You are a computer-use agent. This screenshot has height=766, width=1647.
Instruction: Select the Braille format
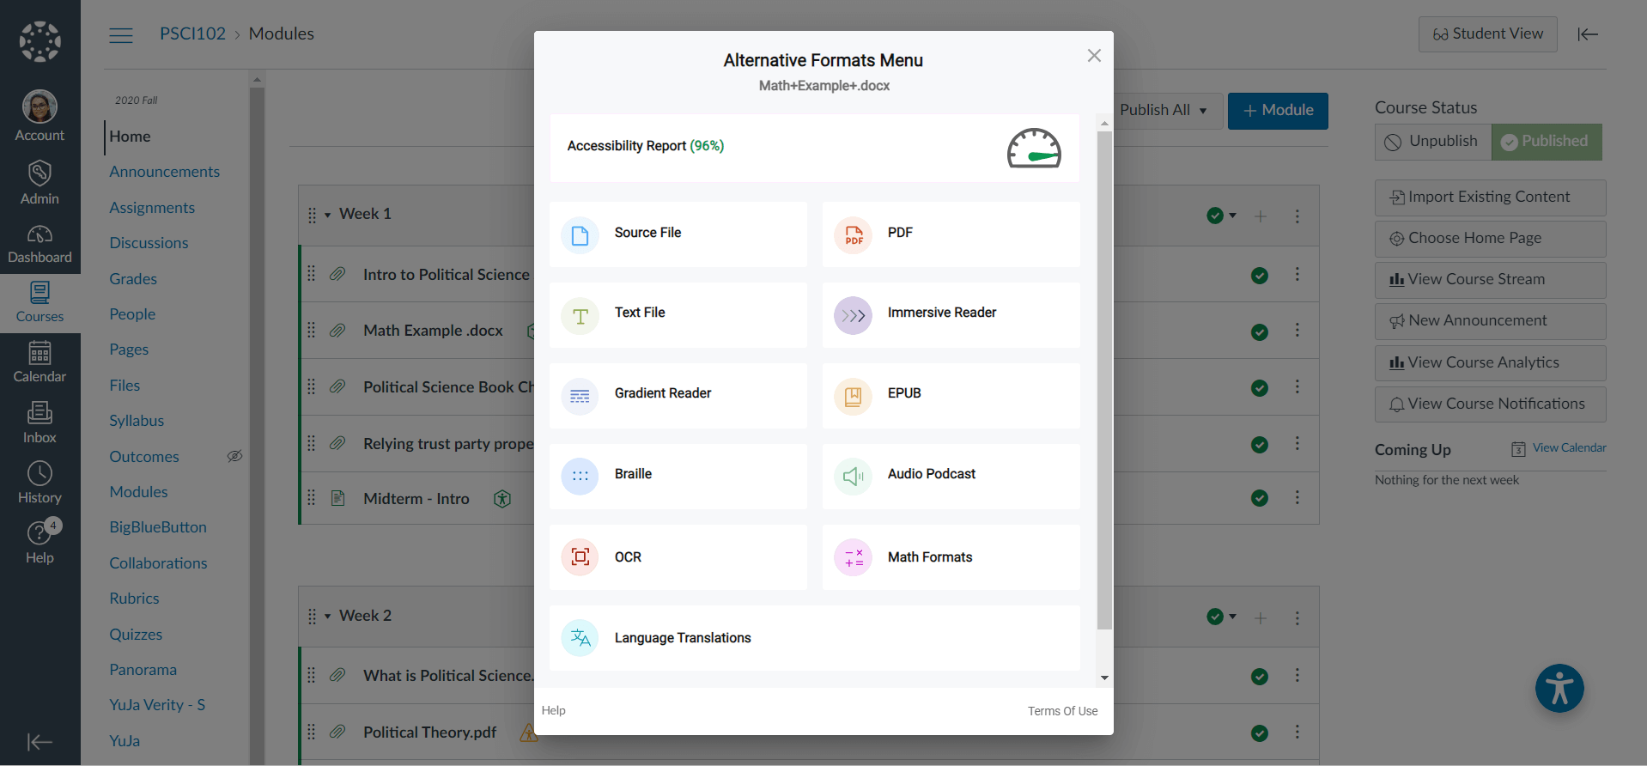click(x=678, y=476)
